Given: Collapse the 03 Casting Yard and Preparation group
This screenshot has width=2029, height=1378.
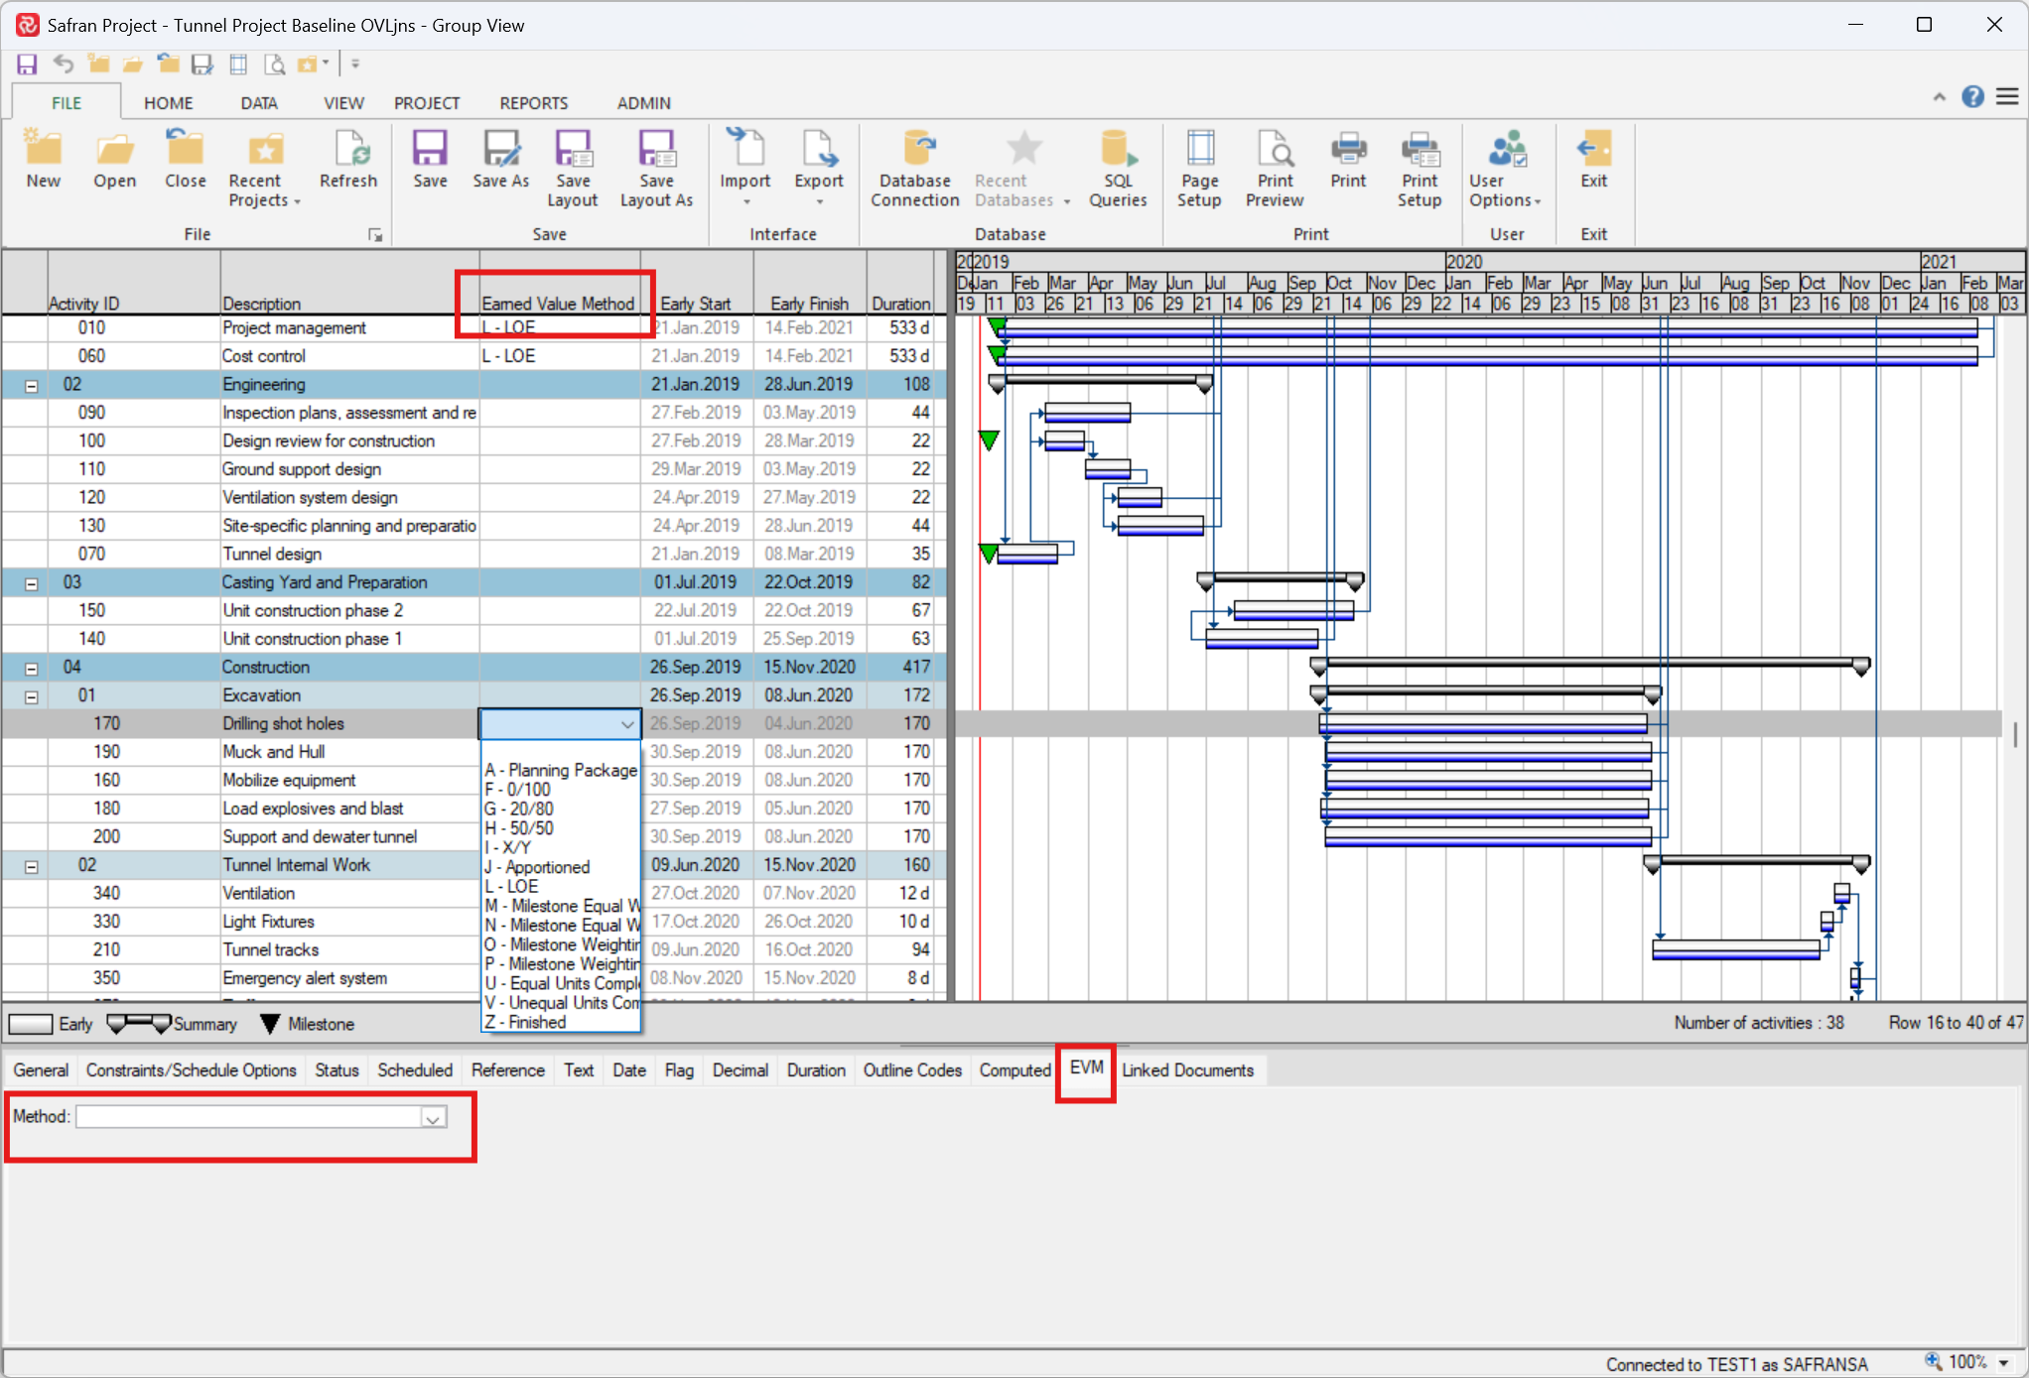Looking at the screenshot, I should click(31, 583).
